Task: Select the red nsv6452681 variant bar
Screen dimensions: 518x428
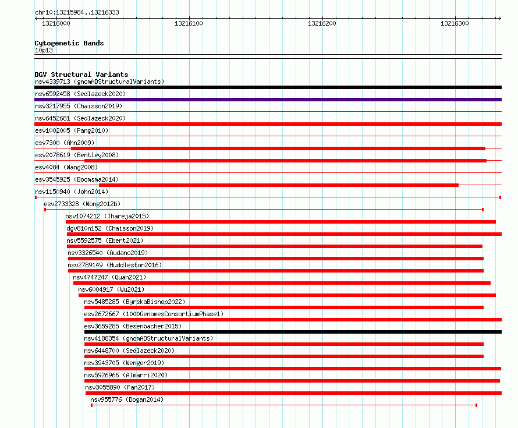Action: (268, 124)
